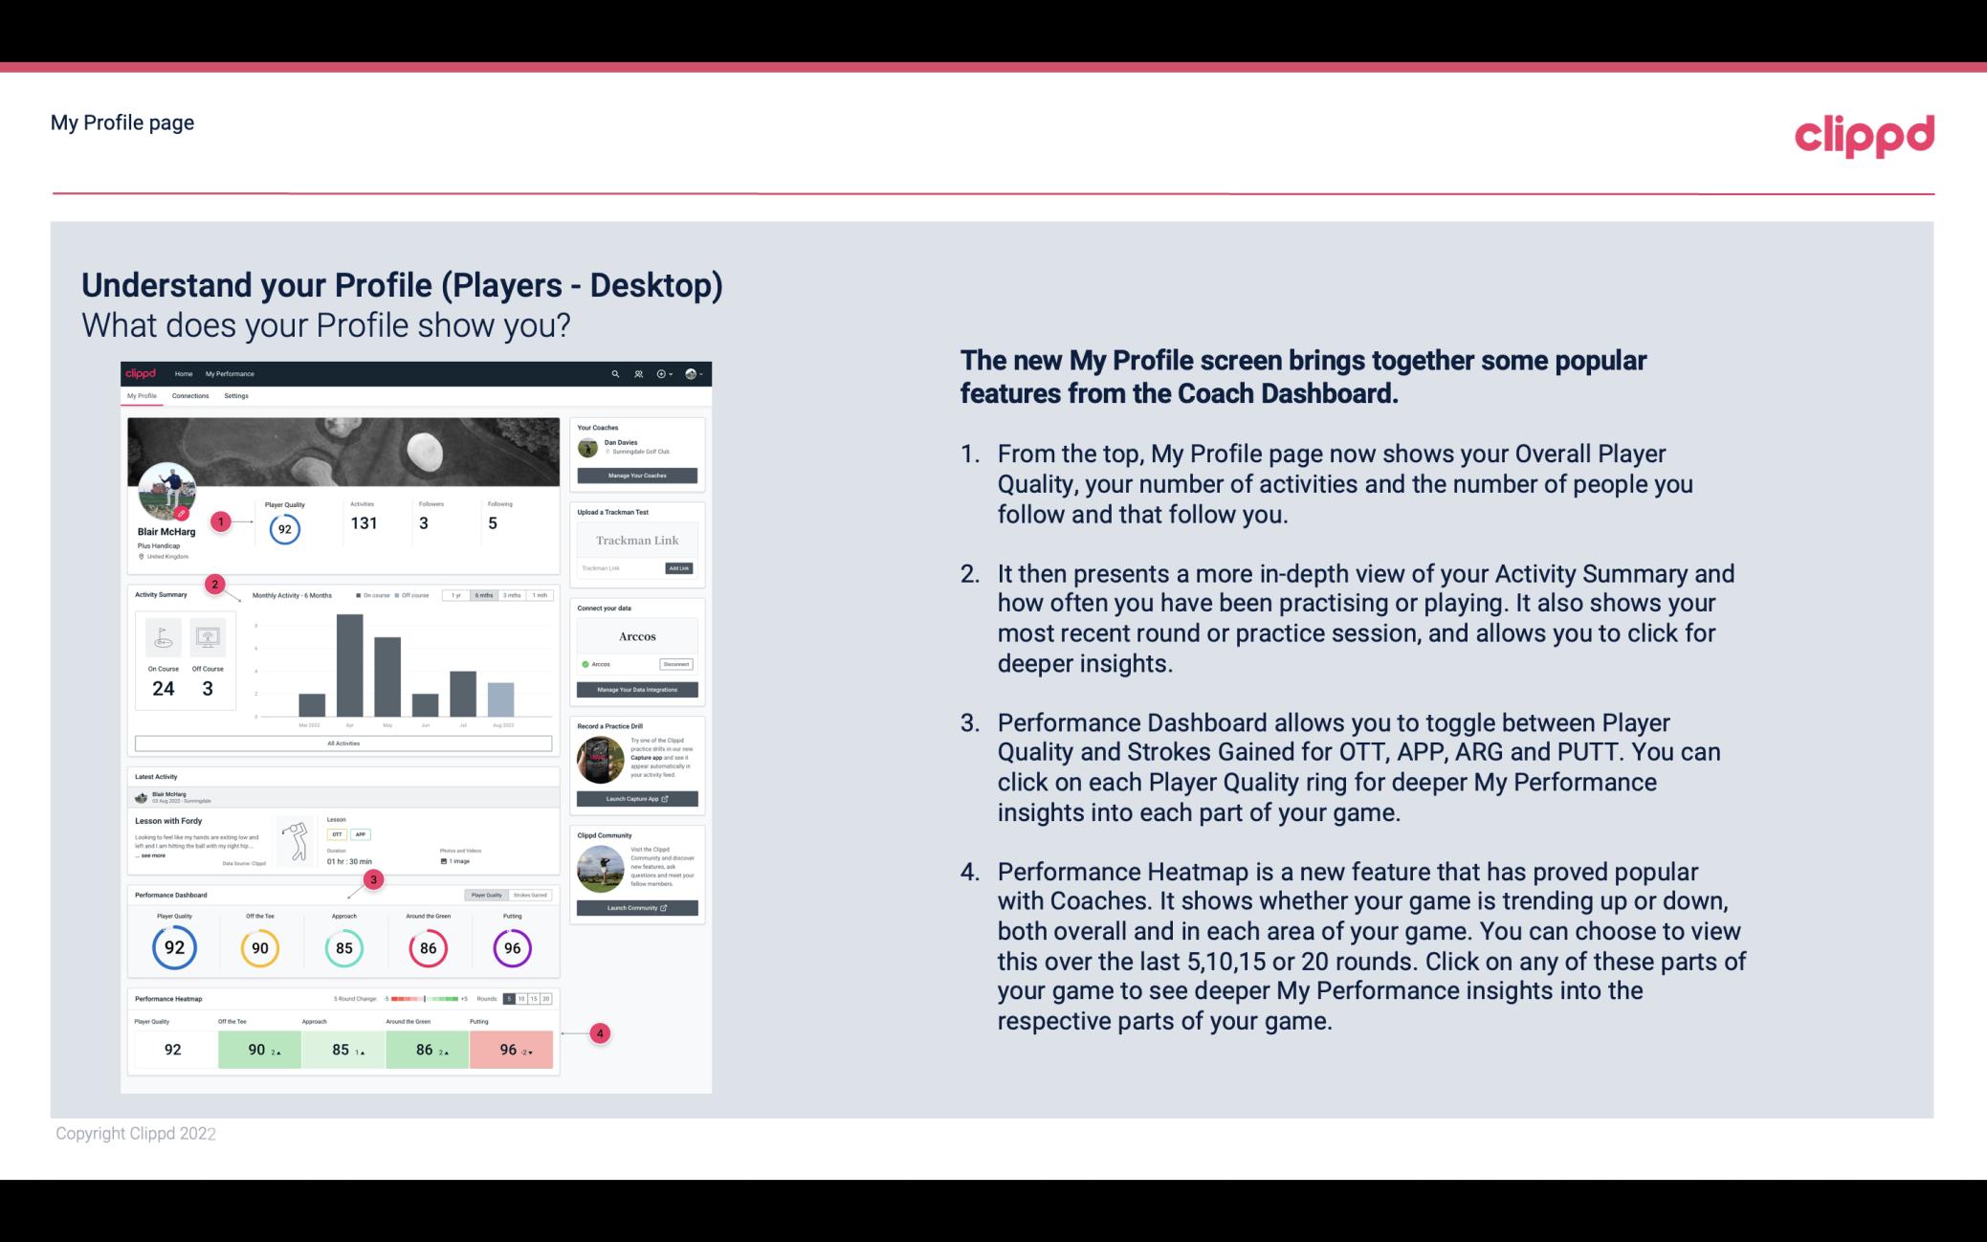Expand the All Activities section
Viewport: 1987px width, 1242px height.
point(343,744)
